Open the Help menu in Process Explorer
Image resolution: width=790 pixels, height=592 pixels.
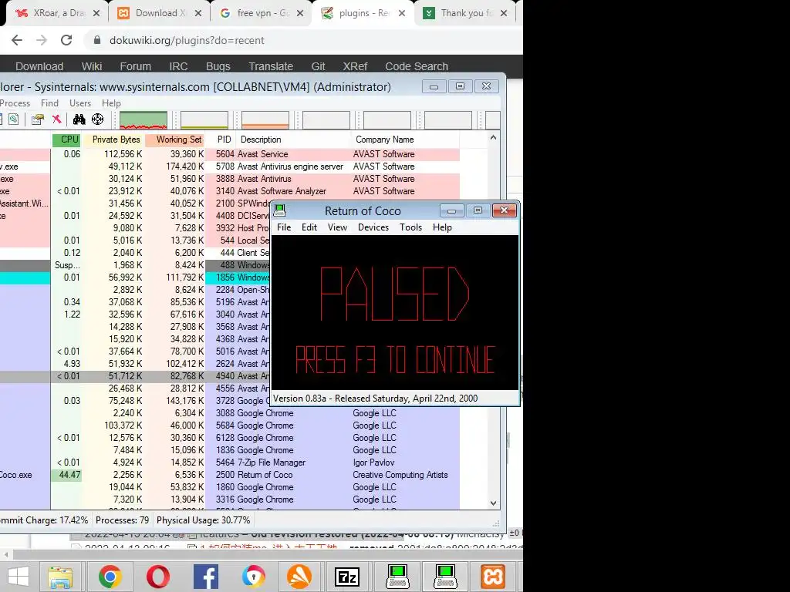(x=111, y=103)
